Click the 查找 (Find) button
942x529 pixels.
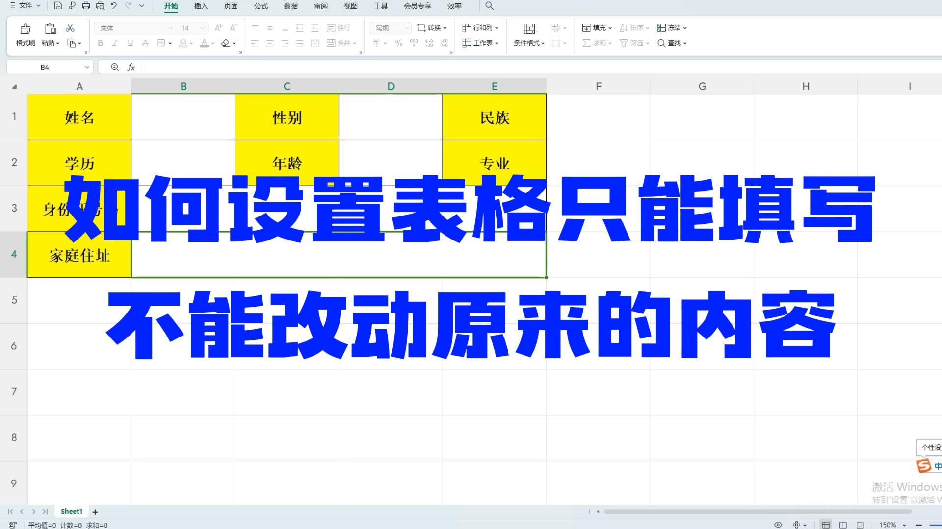672,43
